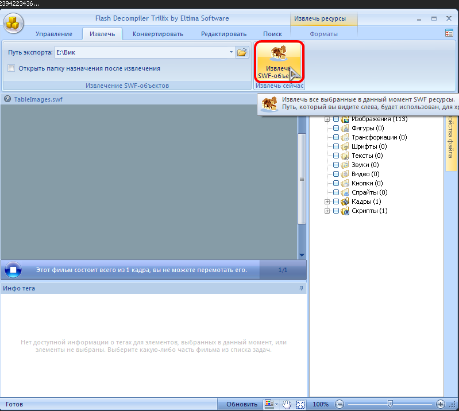Select the Изображения (113) tree row
Image resolution: width=459 pixels, height=411 pixels.
(x=379, y=119)
